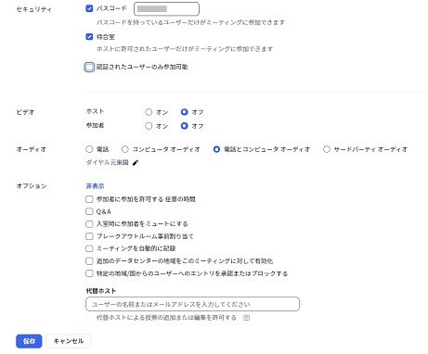Viewport: 428px width, 354px height.
Task: Click the パスコード input field
Action: coord(166,8)
